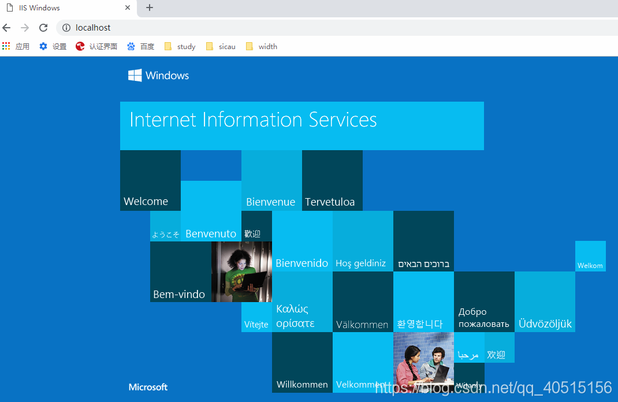618x402 pixels.
Task: Close the IIS Windows tab
Action: (127, 8)
